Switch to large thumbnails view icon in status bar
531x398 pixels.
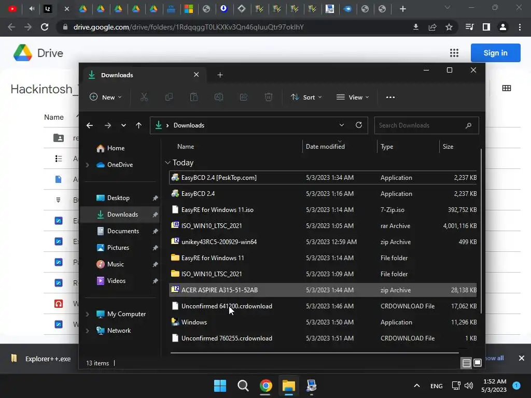pyautogui.click(x=478, y=363)
